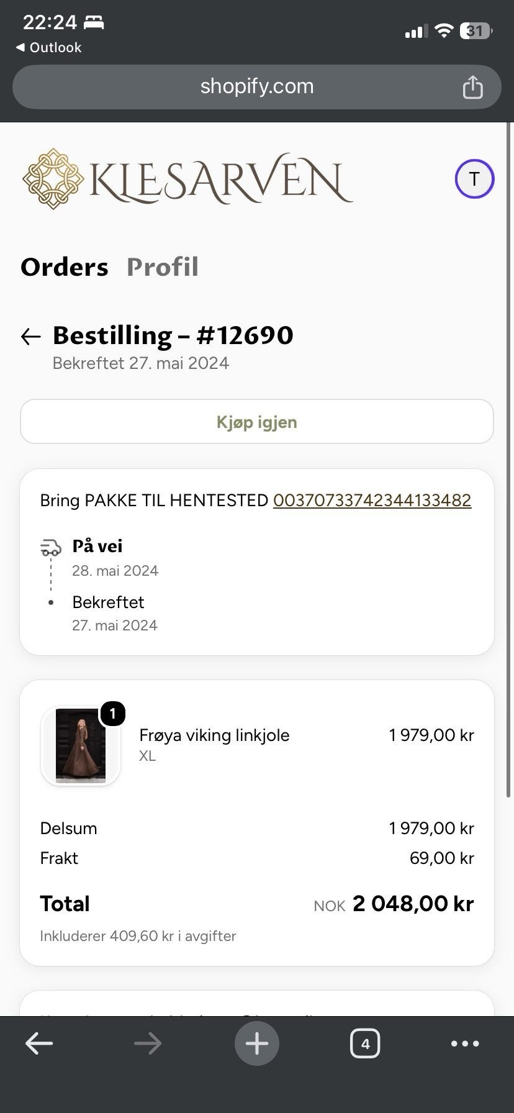Open a new tab with plus button
514x1113 pixels.
pyautogui.click(x=256, y=1043)
